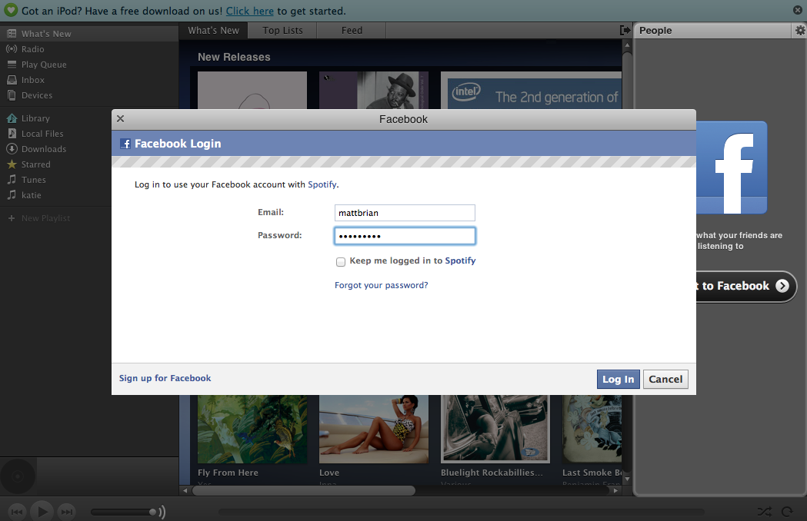Open the Library house icon
The width and height of the screenshot is (807, 521).
tap(12, 118)
